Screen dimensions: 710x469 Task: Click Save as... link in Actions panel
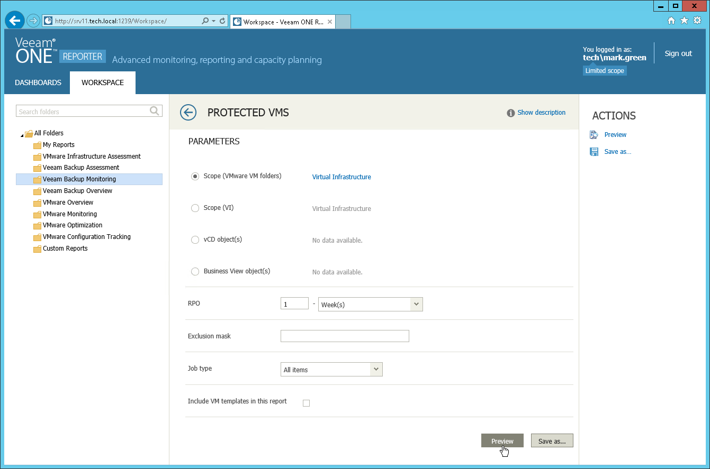[x=618, y=152]
